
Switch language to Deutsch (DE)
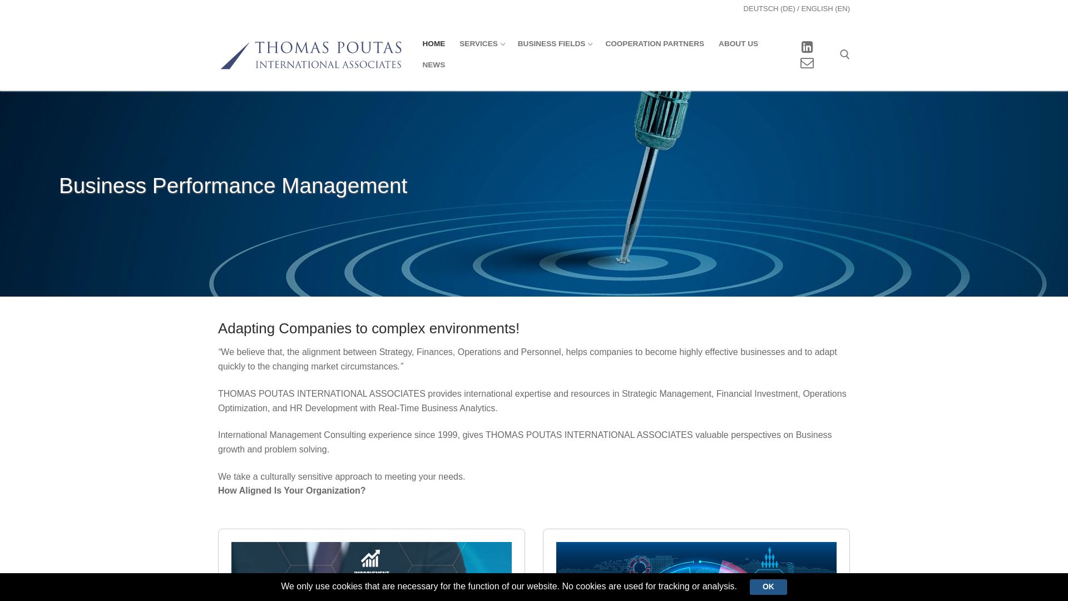point(769,9)
